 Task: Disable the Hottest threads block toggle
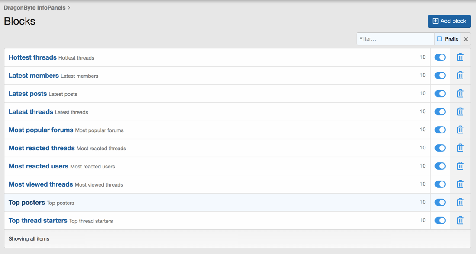coord(440,57)
